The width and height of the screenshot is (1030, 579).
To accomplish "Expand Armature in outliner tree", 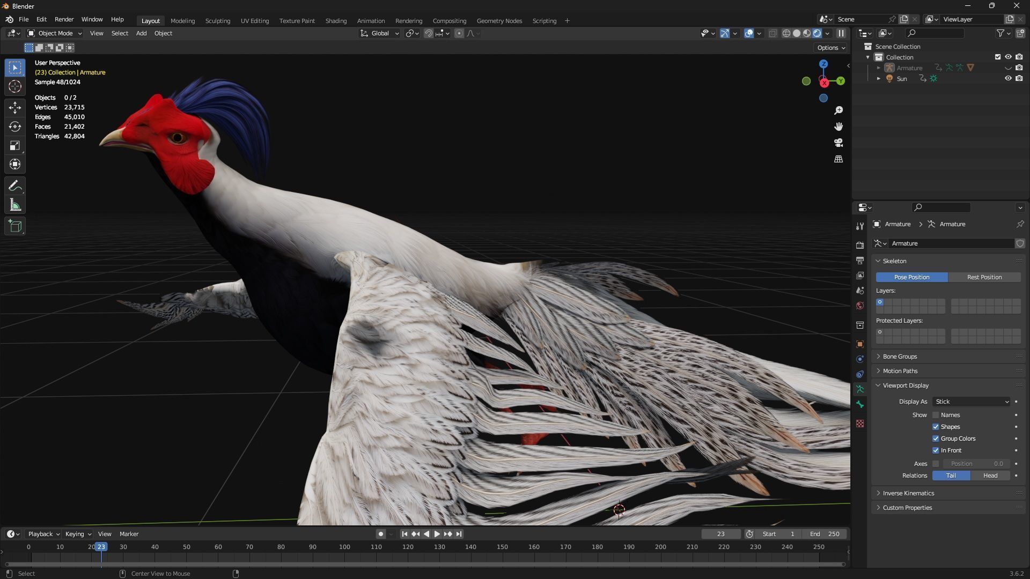I will [878, 68].
